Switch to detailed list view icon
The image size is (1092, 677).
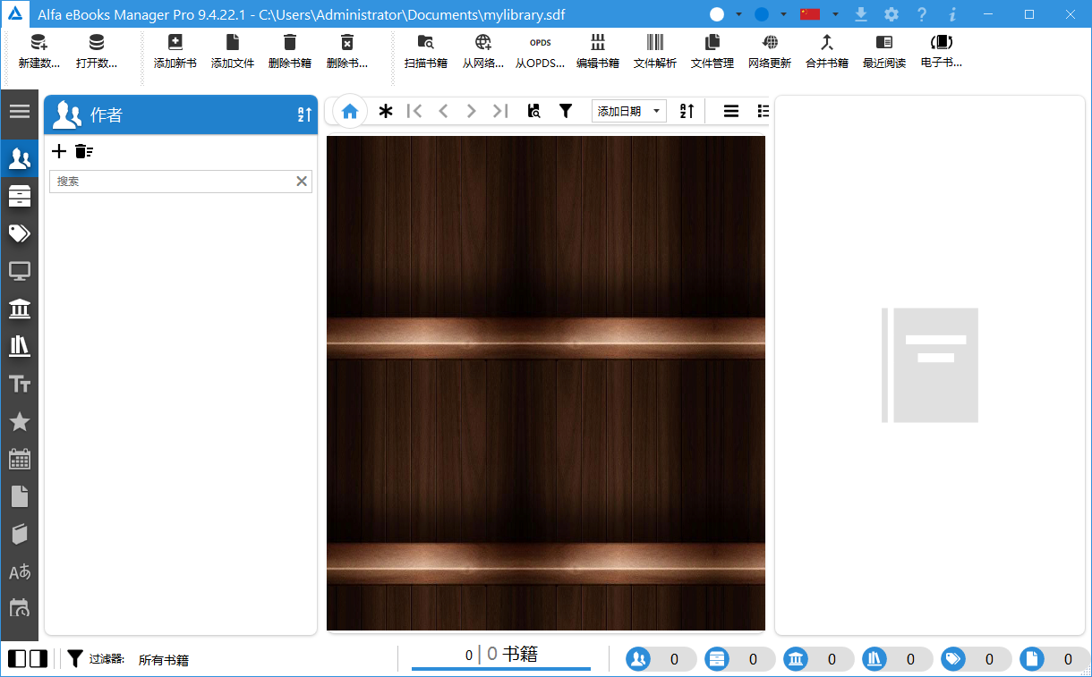(x=763, y=111)
